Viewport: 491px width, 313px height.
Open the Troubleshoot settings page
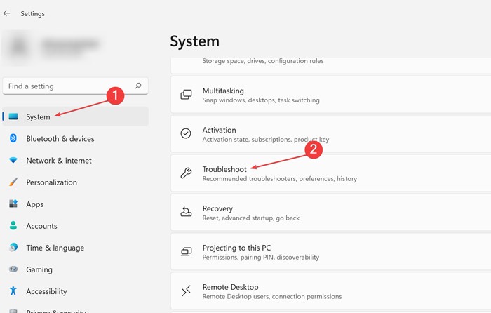tap(224, 170)
